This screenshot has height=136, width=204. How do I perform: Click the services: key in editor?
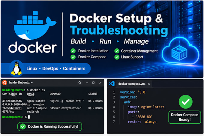(128, 97)
